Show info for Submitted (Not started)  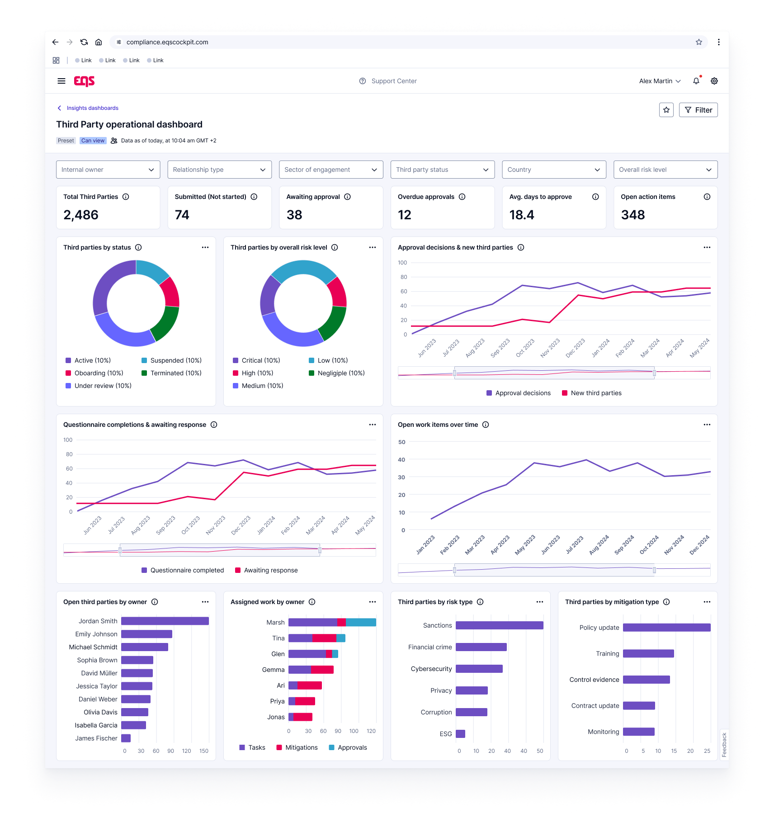pyautogui.click(x=254, y=197)
